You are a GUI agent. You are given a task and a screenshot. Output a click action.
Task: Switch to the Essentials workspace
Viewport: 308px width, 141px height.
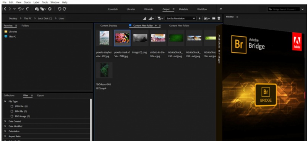(113, 9)
